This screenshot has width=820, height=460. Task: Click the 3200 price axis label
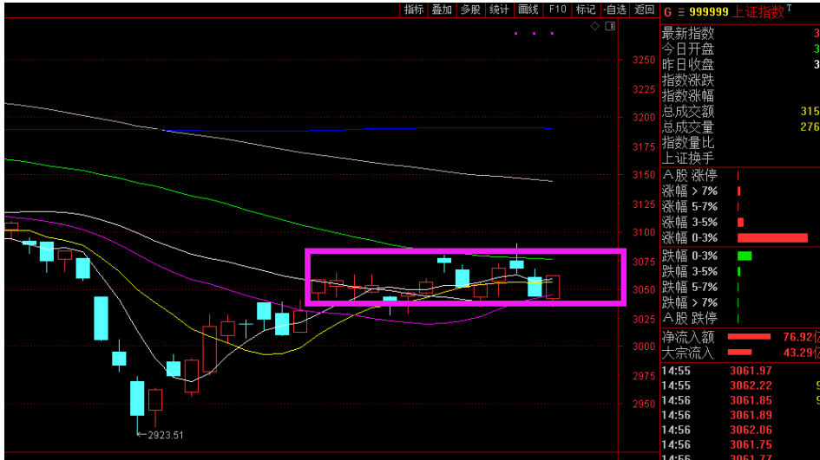pyautogui.click(x=644, y=118)
